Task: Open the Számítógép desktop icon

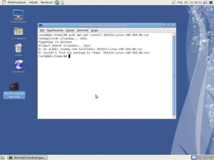Action: click(18, 17)
